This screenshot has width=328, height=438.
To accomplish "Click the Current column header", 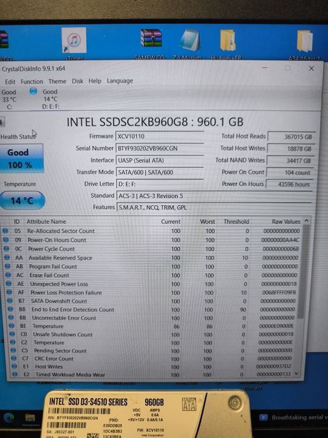I will (171, 222).
